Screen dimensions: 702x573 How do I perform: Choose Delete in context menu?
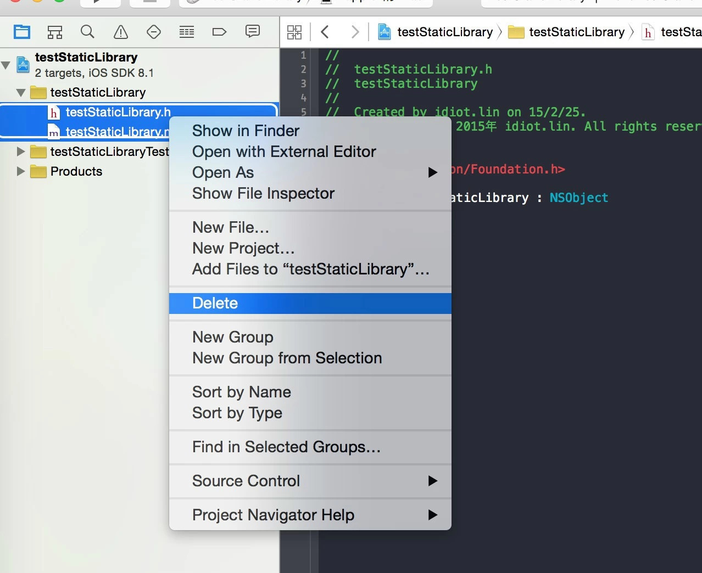pos(310,303)
